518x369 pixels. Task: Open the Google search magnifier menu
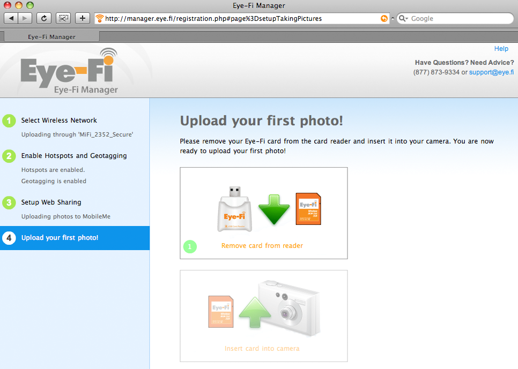[x=403, y=19]
